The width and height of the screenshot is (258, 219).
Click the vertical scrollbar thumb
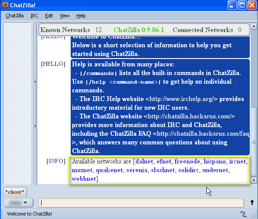[254, 142]
